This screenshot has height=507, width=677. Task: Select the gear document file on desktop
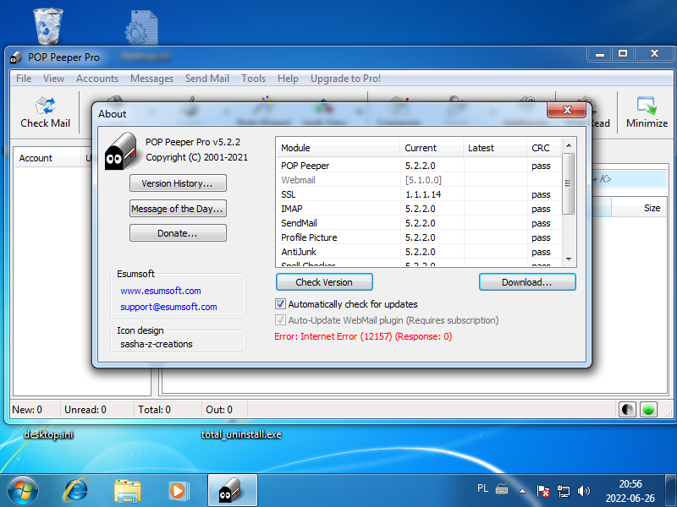pos(141,27)
